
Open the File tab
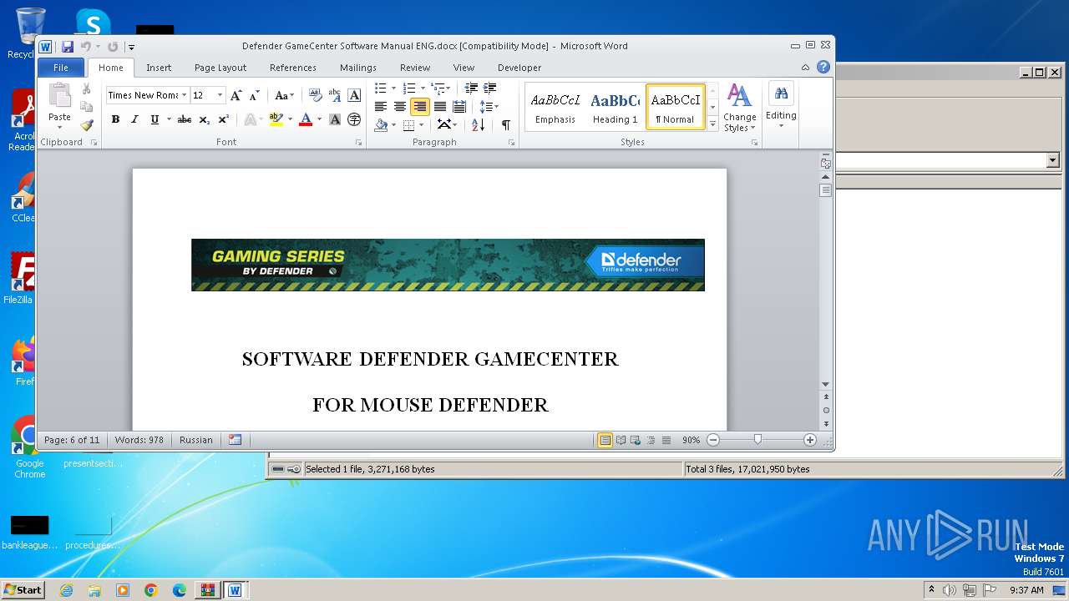[61, 68]
